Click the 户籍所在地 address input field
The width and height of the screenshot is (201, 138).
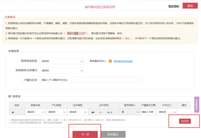click(90, 80)
